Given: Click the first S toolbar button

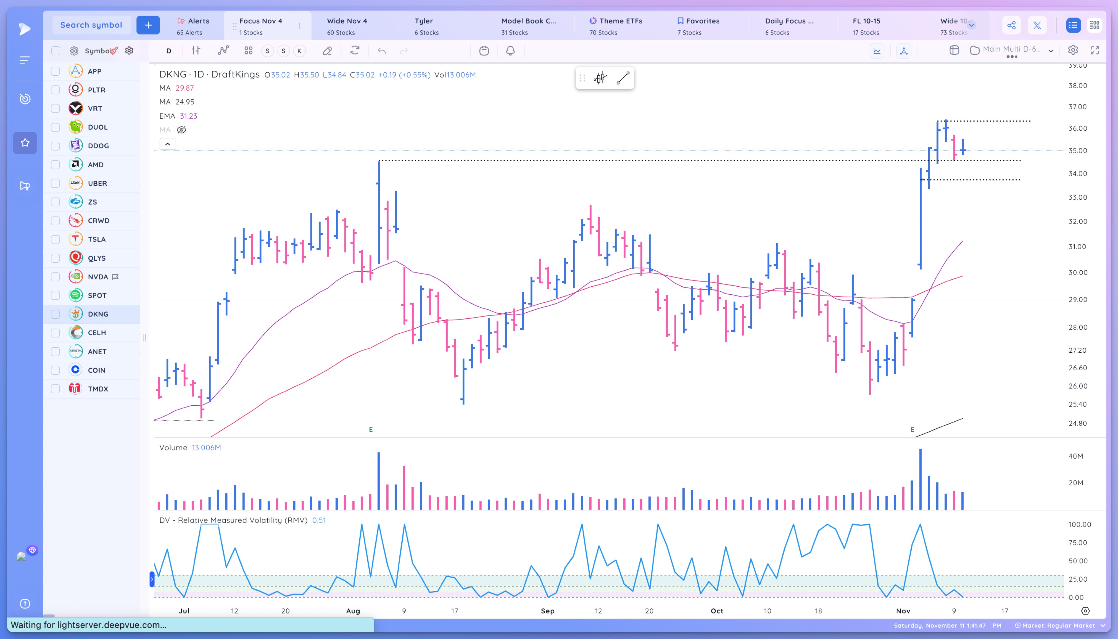Looking at the screenshot, I should point(267,51).
